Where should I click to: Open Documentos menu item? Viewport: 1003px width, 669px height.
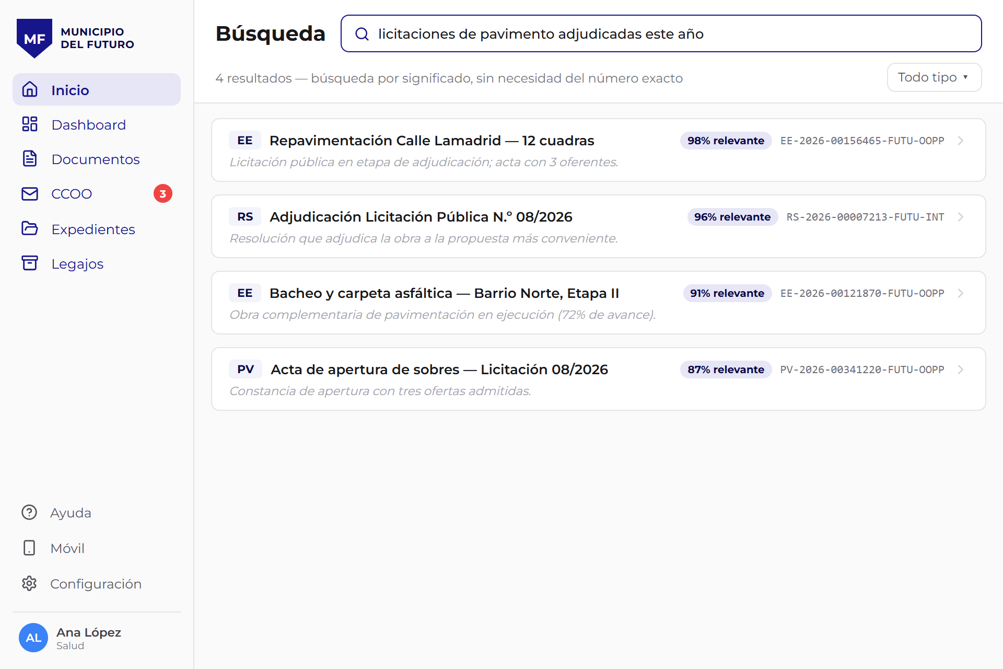(97, 159)
